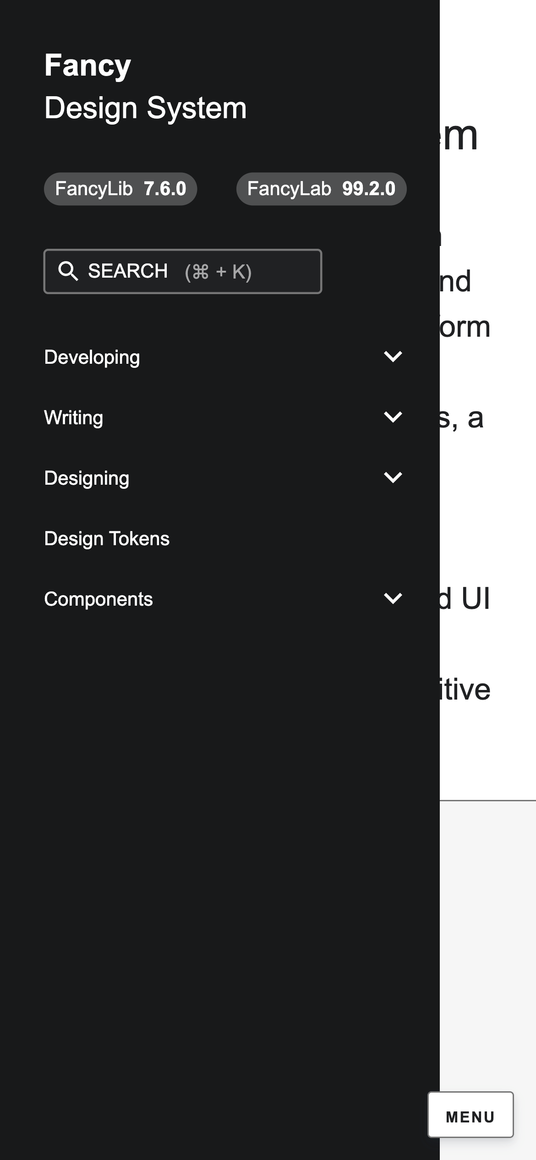Expand the Writing section chevron
This screenshot has height=1160, width=536.
coord(393,417)
